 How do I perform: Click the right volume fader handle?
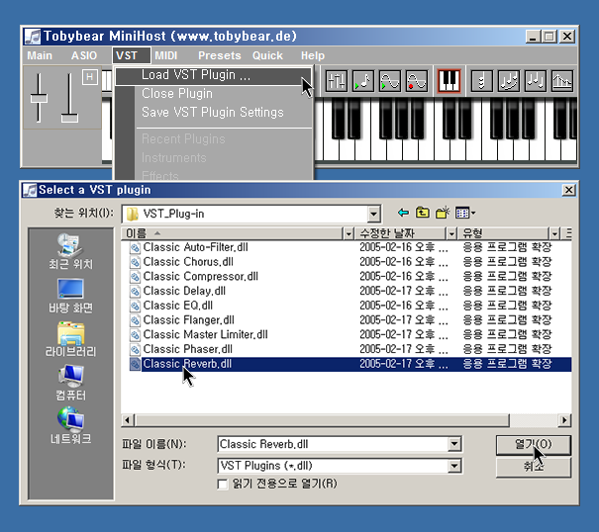pyautogui.click(x=69, y=118)
